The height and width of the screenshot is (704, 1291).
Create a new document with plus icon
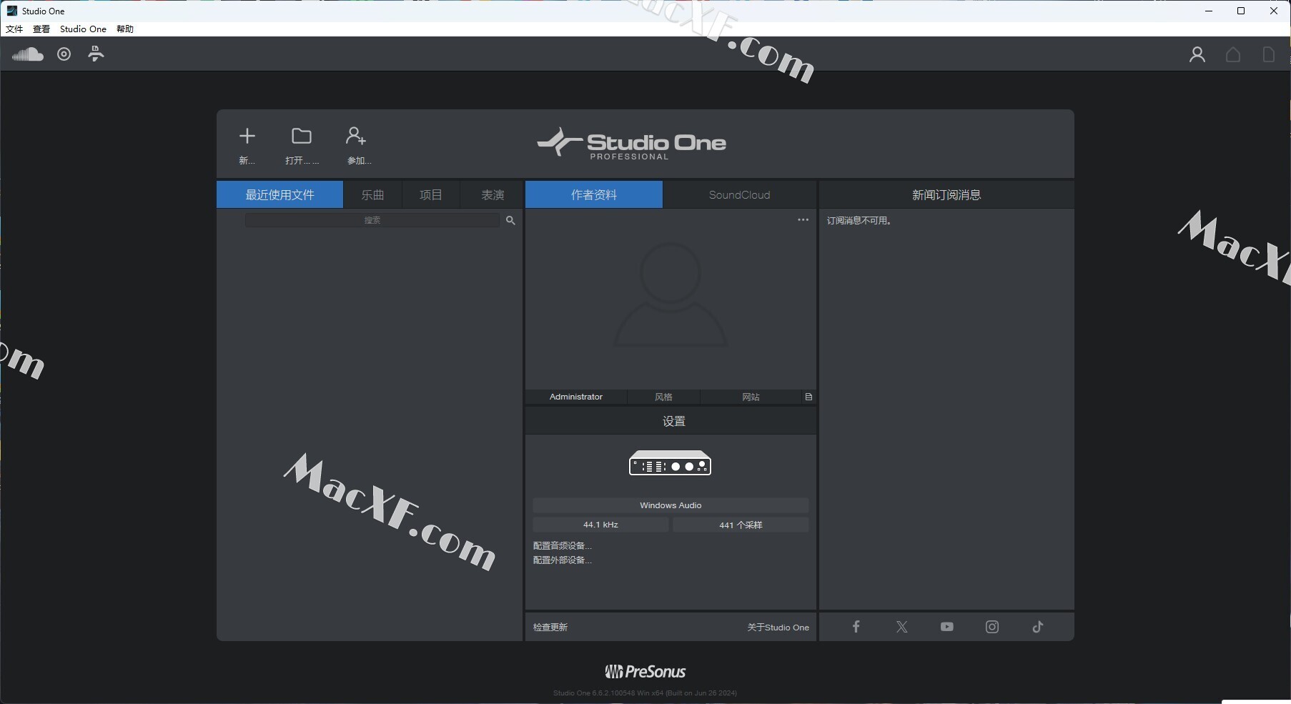(247, 136)
